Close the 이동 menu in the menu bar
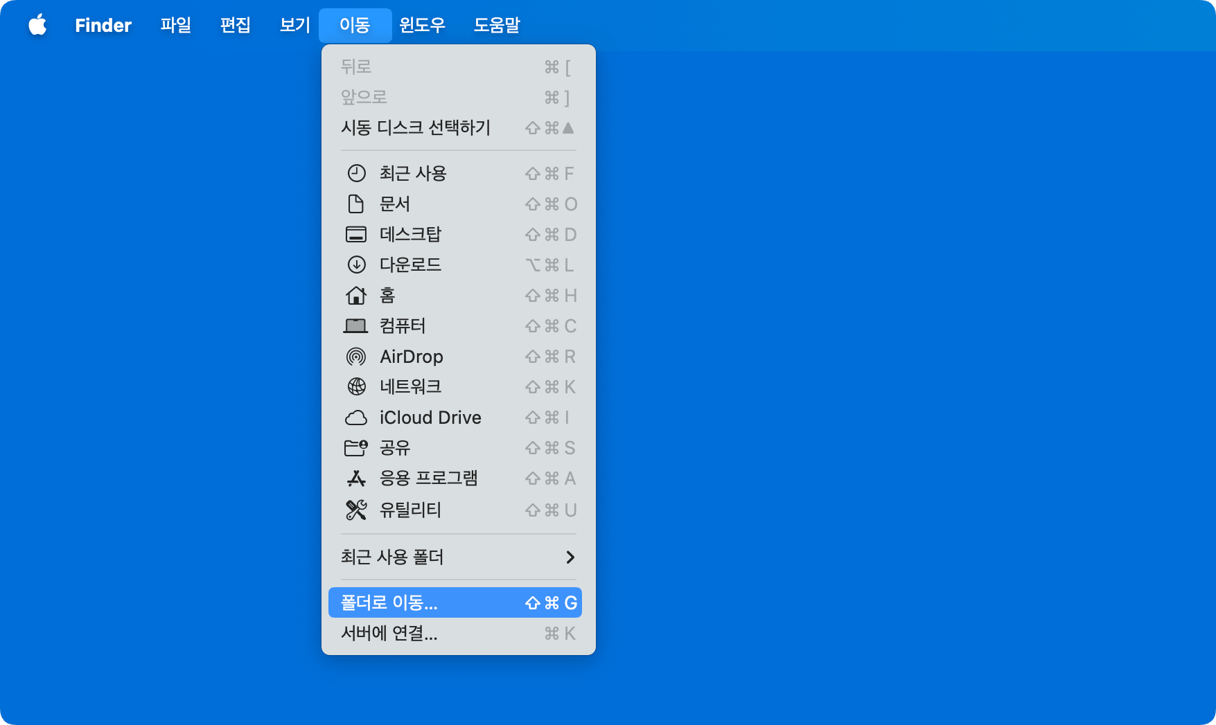 (355, 25)
